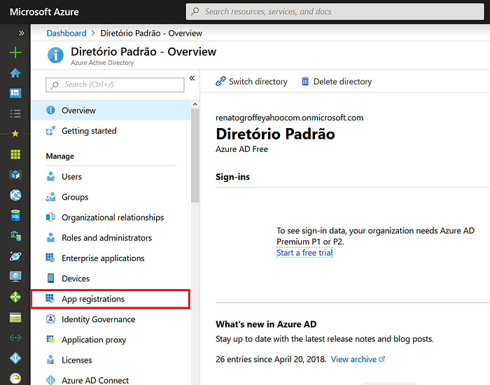
Task: Open the Dashboard icon in the sidebar
Action: coord(15,93)
